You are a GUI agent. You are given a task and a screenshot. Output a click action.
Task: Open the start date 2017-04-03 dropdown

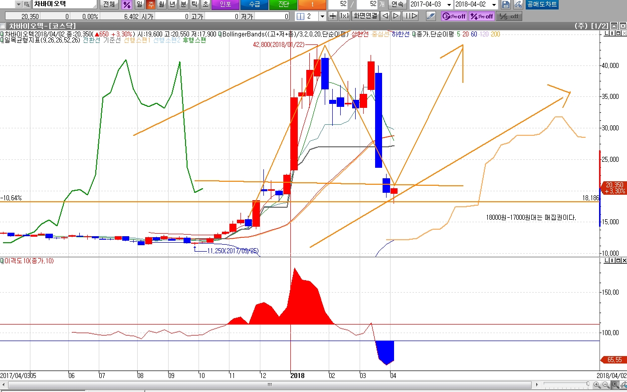click(x=449, y=5)
